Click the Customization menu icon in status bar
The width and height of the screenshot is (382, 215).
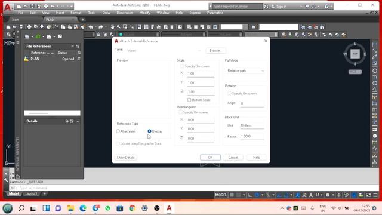coord(375,195)
